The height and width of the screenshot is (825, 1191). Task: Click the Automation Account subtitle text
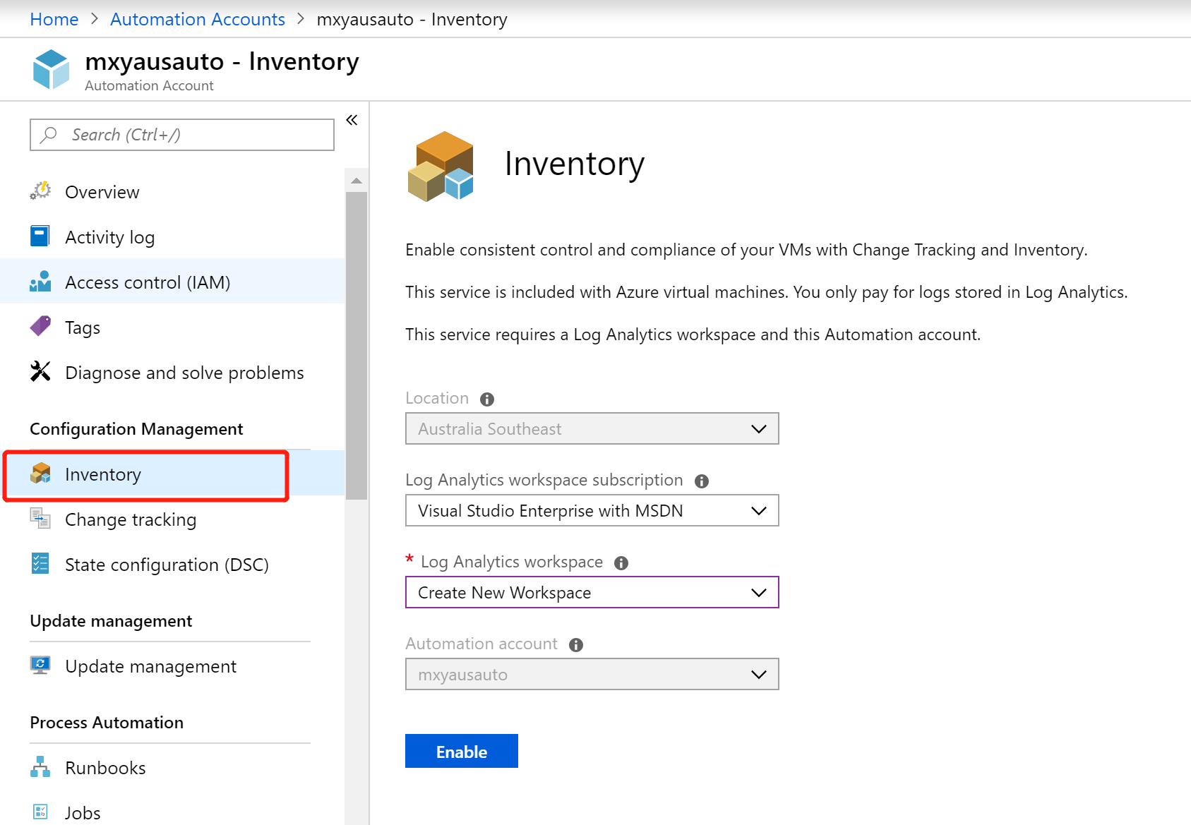pos(149,85)
